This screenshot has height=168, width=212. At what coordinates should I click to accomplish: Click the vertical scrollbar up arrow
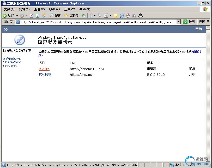tap(208, 28)
